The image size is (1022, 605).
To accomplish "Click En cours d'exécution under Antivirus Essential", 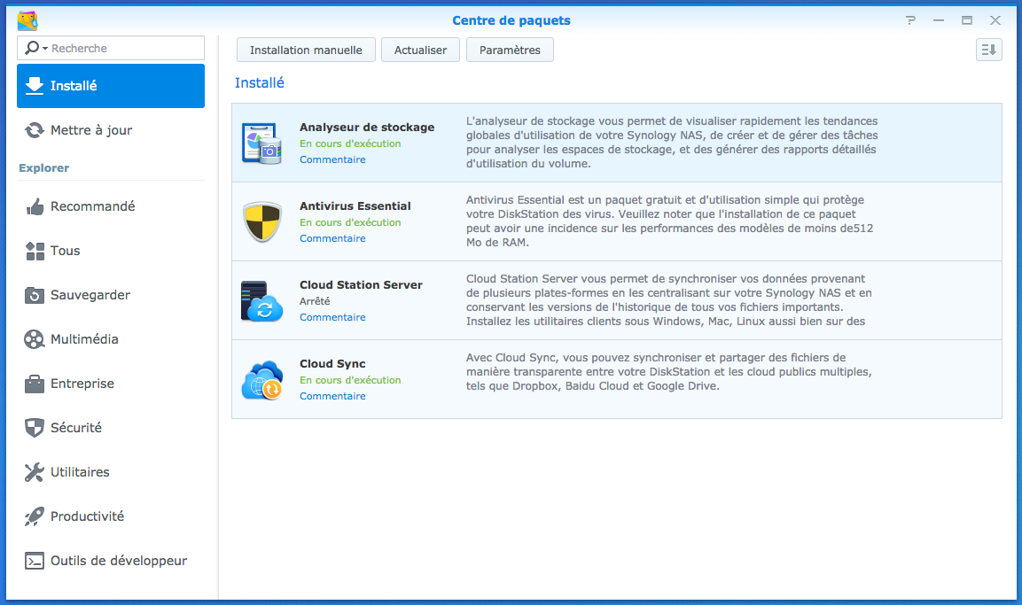I will click(x=350, y=222).
